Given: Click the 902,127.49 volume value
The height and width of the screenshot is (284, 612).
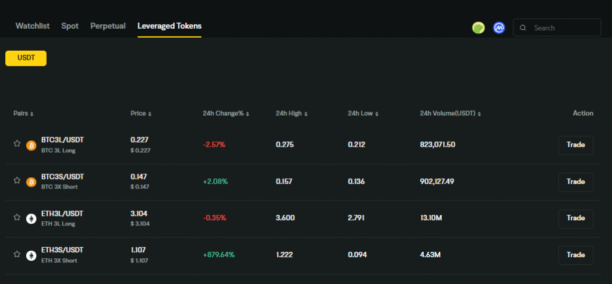Looking at the screenshot, I should (437, 181).
